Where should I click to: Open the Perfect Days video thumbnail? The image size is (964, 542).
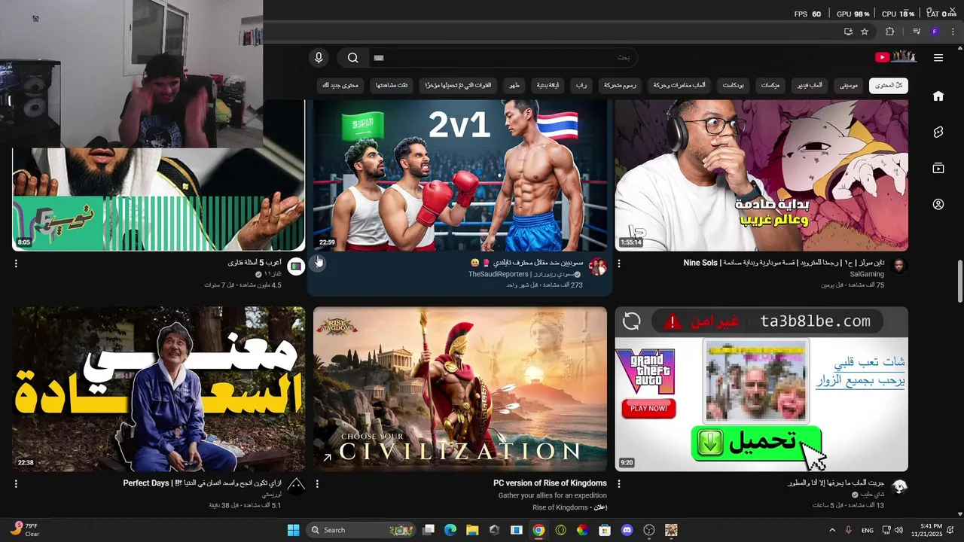[159, 389]
